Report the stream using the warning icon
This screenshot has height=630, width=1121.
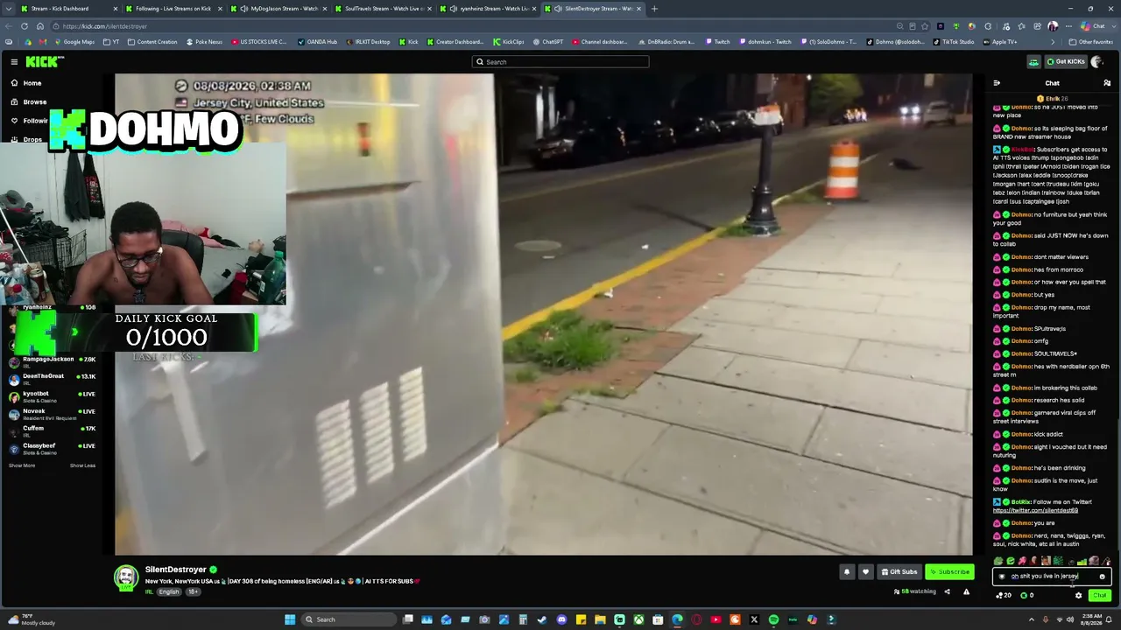pos(966,591)
